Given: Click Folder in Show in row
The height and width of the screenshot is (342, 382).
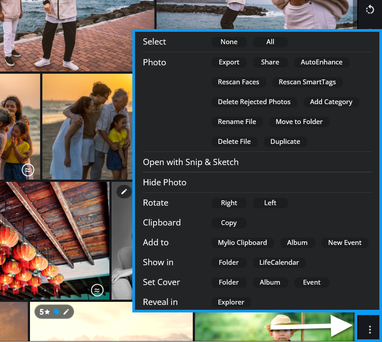Looking at the screenshot, I should coord(229,263).
